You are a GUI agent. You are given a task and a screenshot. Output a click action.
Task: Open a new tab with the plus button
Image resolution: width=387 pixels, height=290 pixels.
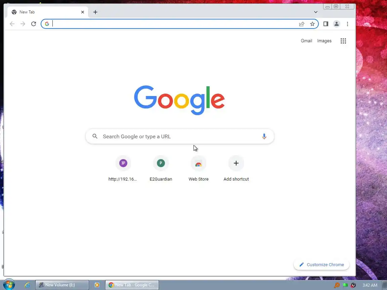point(95,12)
